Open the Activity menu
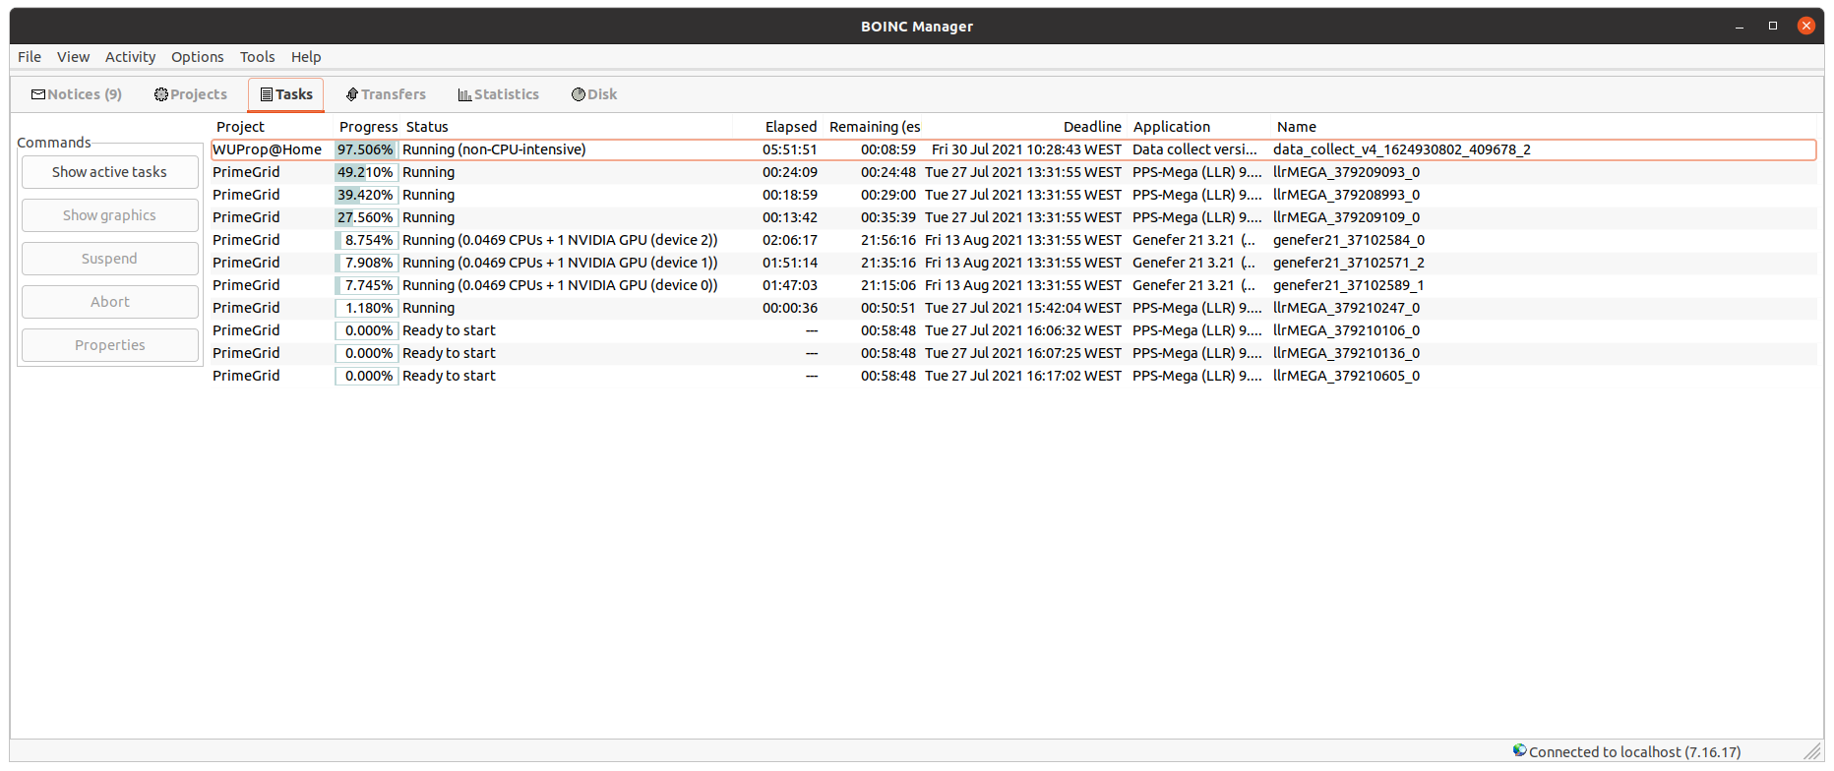Screen dimensions: 1834x771 coord(130,57)
